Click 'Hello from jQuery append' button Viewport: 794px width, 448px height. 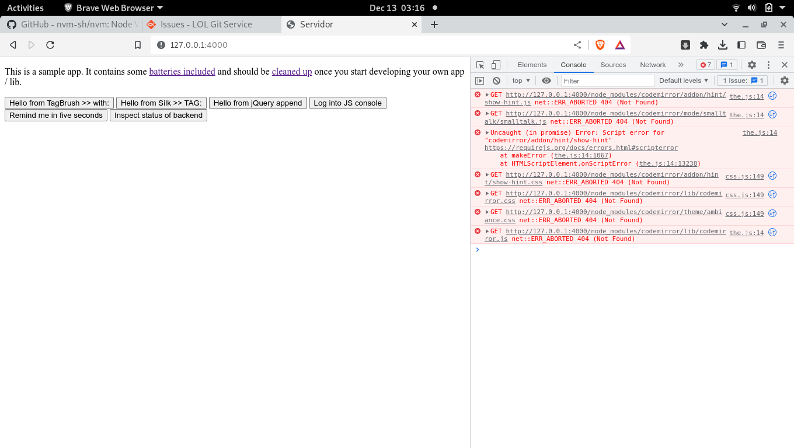(257, 103)
